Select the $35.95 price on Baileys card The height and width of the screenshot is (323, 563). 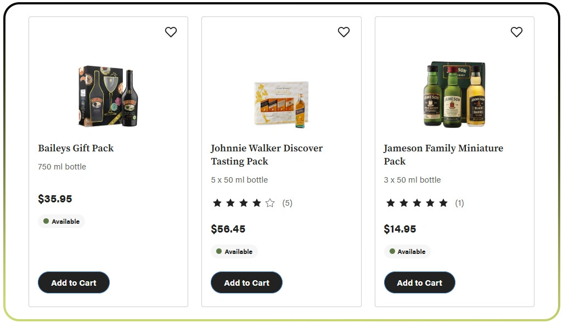55,199
